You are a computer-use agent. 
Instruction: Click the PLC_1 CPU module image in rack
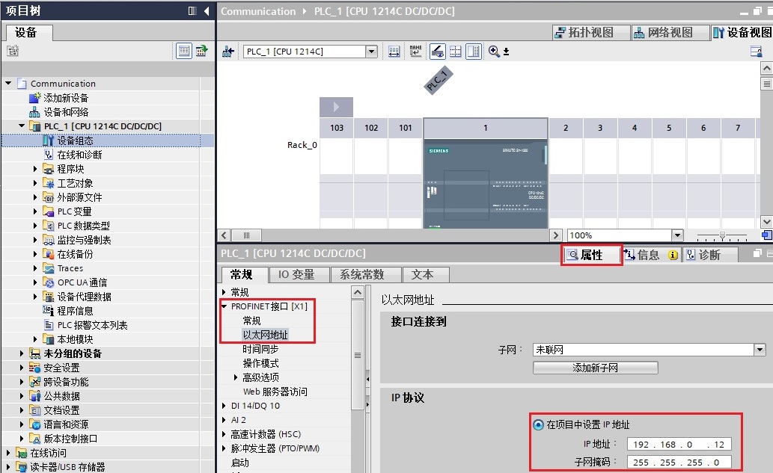pyautogui.click(x=486, y=183)
